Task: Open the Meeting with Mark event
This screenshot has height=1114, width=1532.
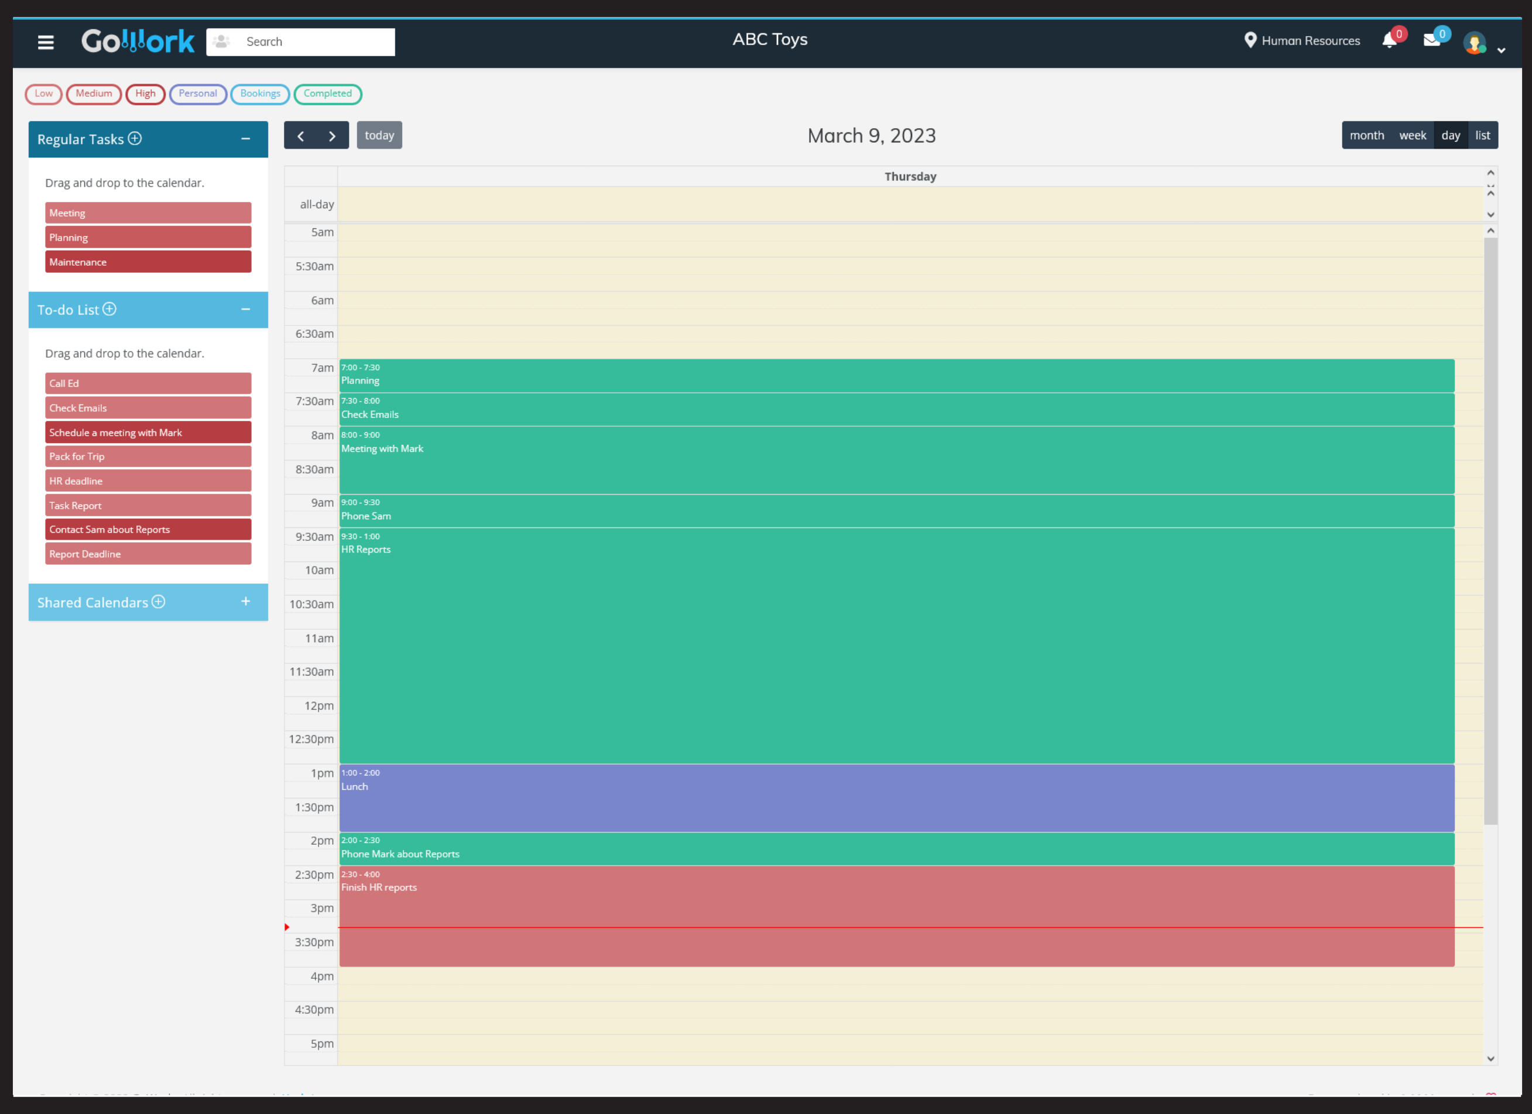Action: (896, 460)
